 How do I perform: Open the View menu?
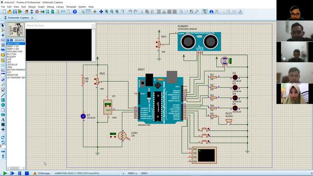point(16,7)
